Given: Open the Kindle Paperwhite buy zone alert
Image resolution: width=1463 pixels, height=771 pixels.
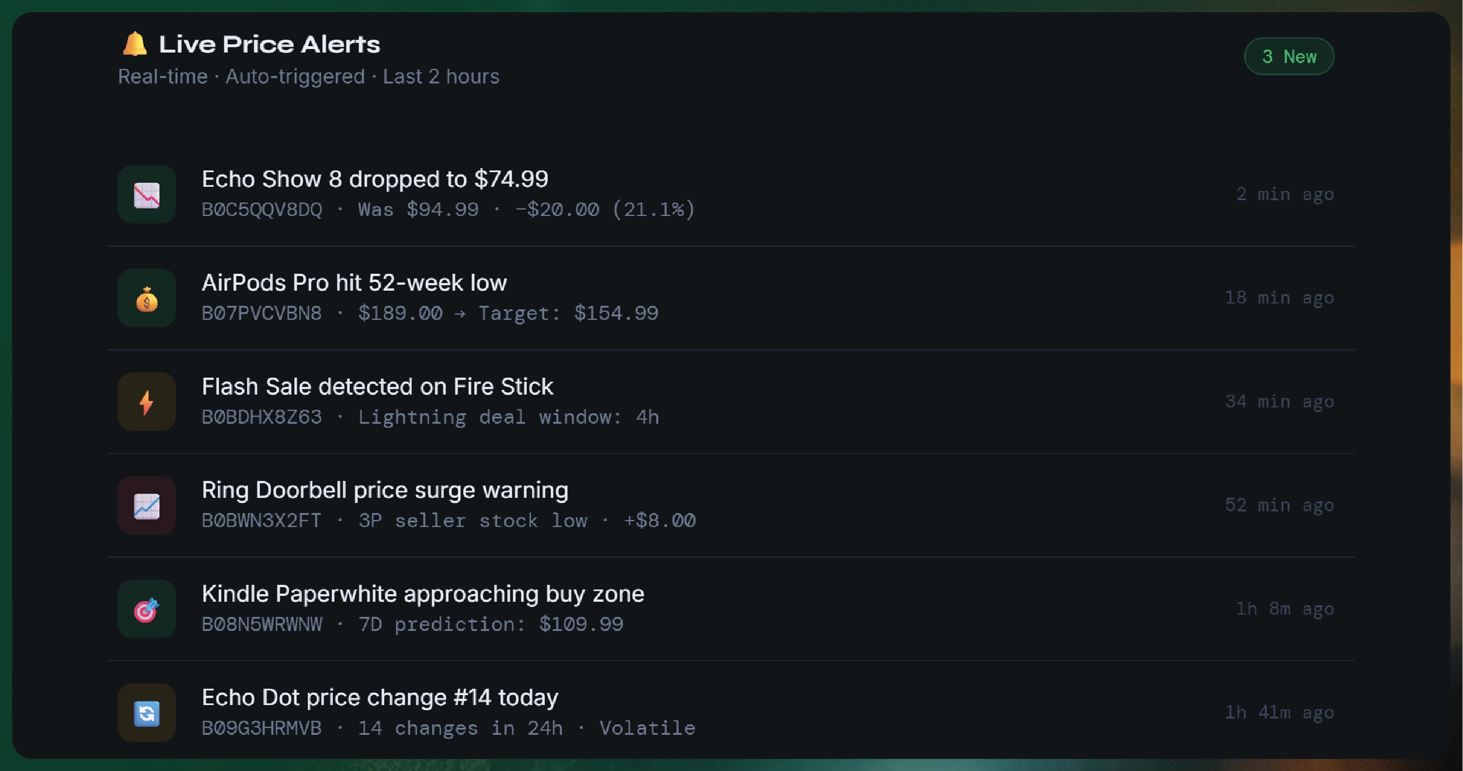Looking at the screenshot, I should [423, 594].
